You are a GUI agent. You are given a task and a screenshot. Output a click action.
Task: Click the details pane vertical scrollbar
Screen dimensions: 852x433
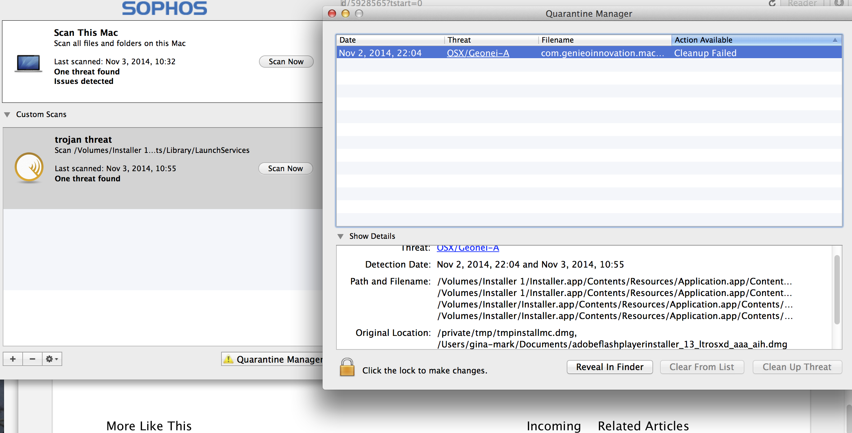pyautogui.click(x=837, y=289)
